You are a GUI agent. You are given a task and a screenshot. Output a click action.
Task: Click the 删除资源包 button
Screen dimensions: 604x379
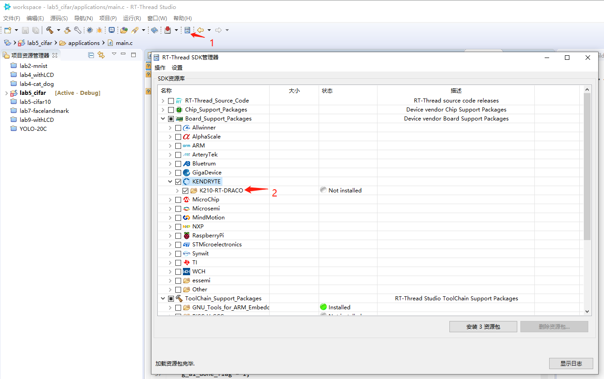coord(554,327)
